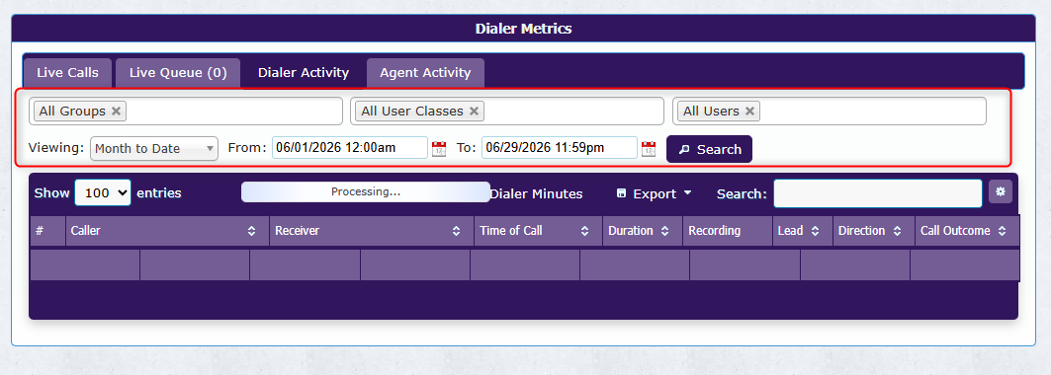This screenshot has width=1051, height=375.
Task: Open the Viewing Month to Date dropdown
Action: [154, 148]
